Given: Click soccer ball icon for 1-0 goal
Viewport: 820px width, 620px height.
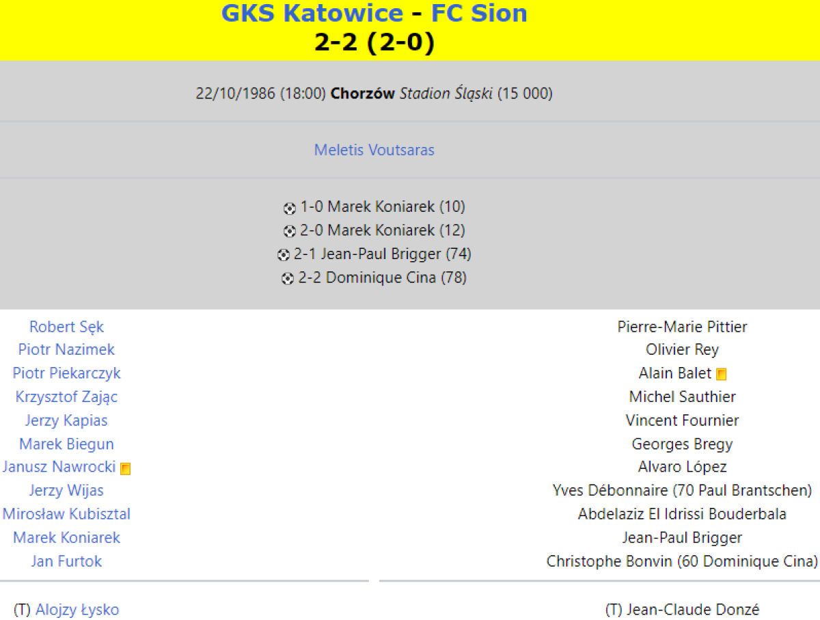Looking at the screenshot, I should [x=290, y=208].
